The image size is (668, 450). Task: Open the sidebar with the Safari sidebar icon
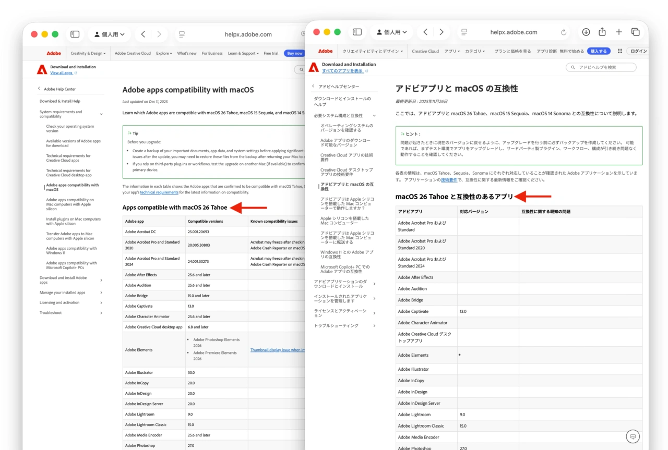[x=357, y=32]
